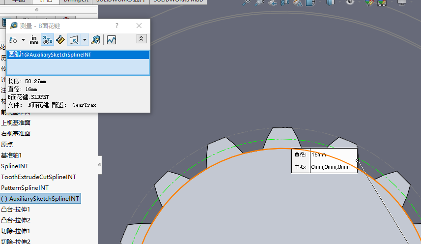Select 右视基准面 in the feature tree

pyautogui.click(x=16, y=133)
